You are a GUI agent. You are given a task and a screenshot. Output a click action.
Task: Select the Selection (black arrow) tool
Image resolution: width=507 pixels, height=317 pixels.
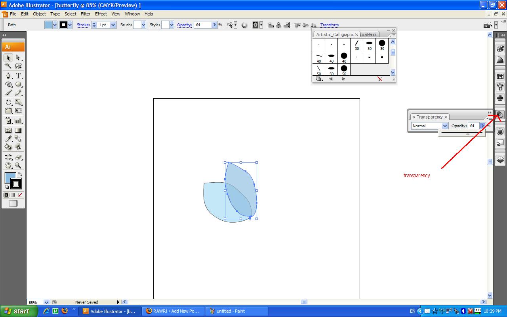point(8,58)
